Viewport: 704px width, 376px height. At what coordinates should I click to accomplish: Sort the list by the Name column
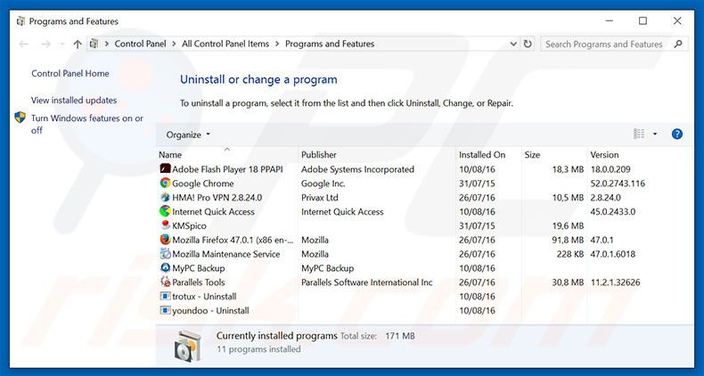pos(170,155)
